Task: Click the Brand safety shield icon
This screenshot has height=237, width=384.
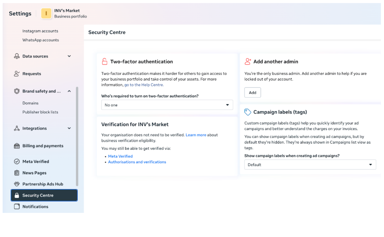Action: click(17, 91)
